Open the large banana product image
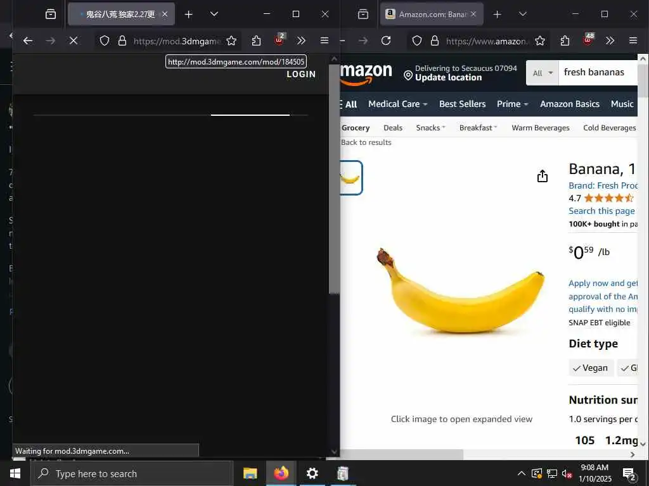The image size is (649, 486). pos(461,290)
